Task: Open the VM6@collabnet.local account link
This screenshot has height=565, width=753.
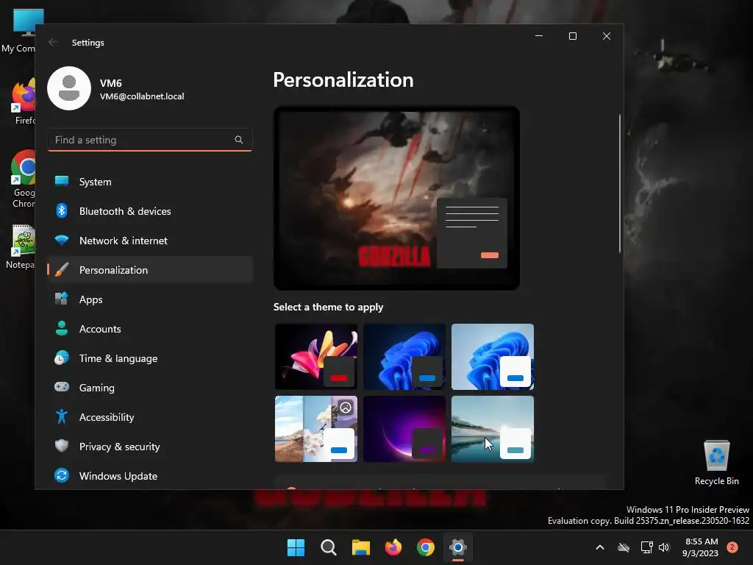Action: coord(142,96)
